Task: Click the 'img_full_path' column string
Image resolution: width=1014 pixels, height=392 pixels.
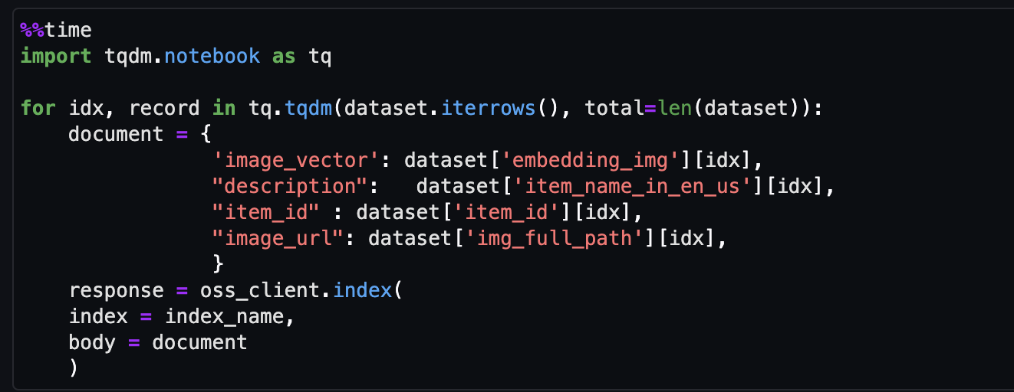Action: tap(554, 239)
